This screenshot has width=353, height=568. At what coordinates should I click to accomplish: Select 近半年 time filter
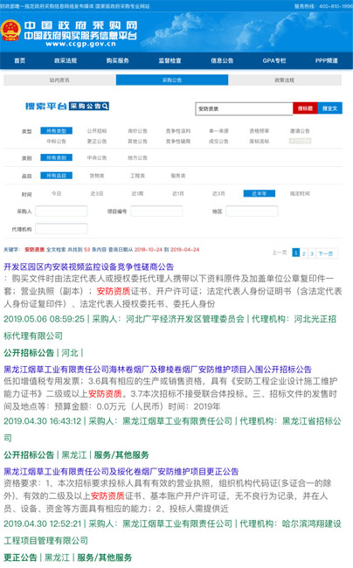tap(260, 193)
